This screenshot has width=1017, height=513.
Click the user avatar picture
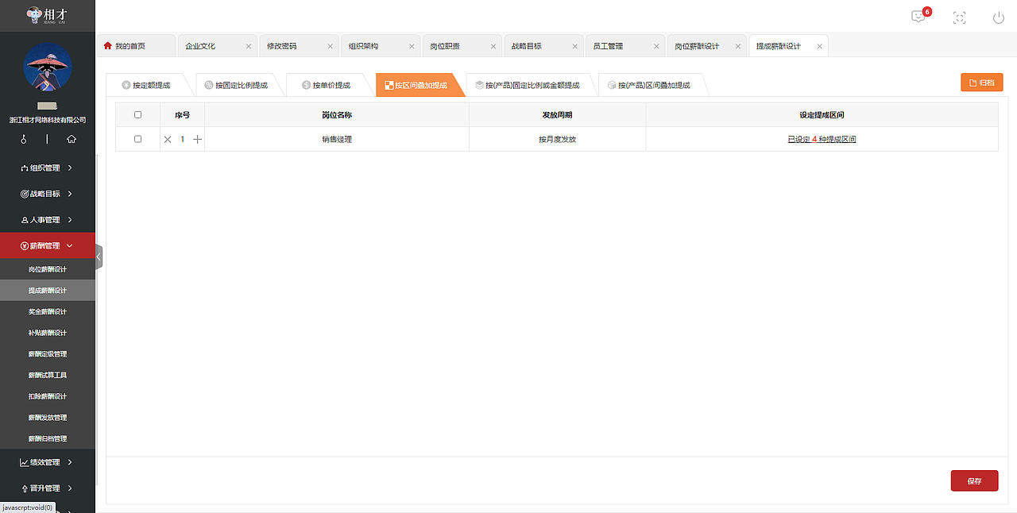tap(48, 67)
